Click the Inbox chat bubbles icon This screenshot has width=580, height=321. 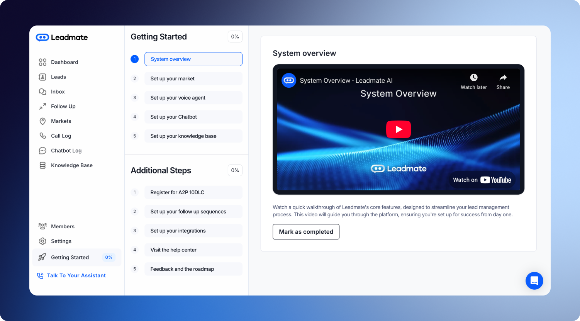[x=42, y=92]
